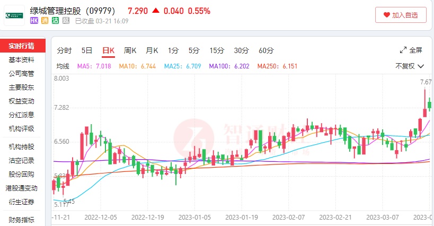Click the fullscreen arrows icon
Viewport: 434px width, 226px height.
[403, 50]
